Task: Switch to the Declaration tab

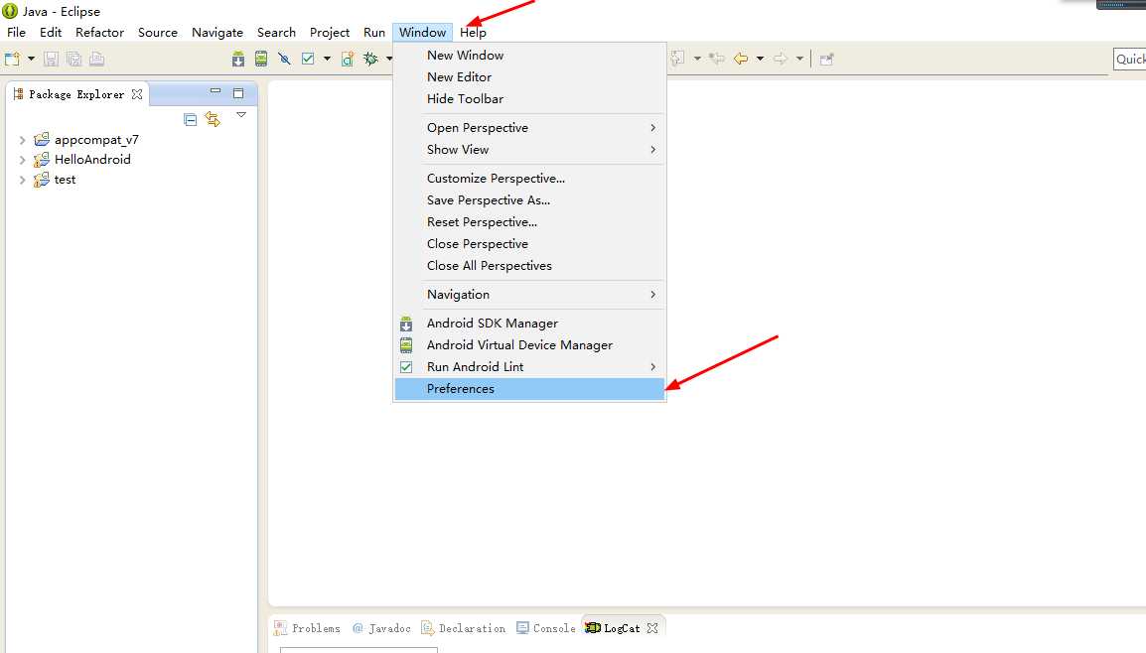Action: click(464, 628)
